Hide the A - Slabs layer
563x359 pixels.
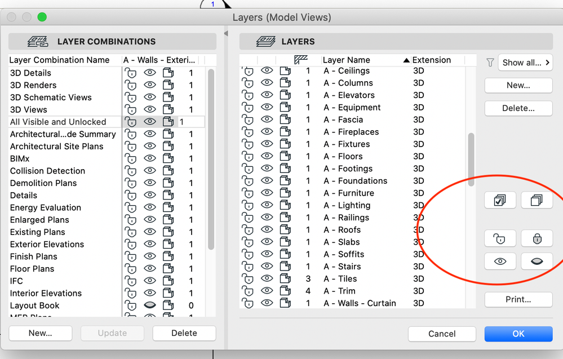(x=267, y=242)
